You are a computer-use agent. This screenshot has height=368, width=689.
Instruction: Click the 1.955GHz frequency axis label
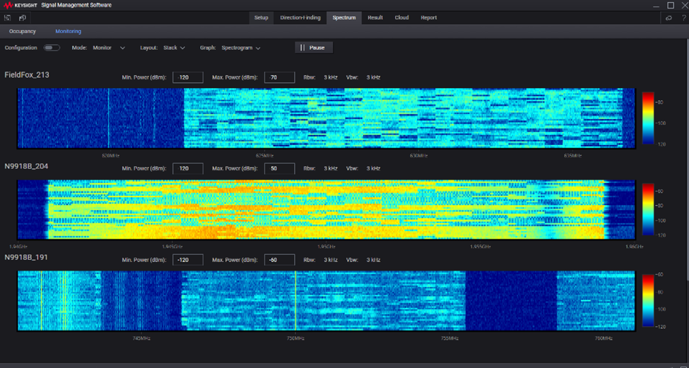tap(480, 247)
